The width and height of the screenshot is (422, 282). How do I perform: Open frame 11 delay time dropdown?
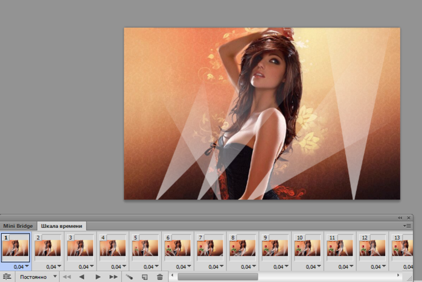[346, 267]
